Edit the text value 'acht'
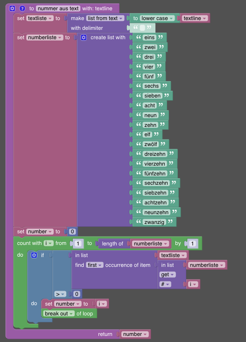 (150, 105)
